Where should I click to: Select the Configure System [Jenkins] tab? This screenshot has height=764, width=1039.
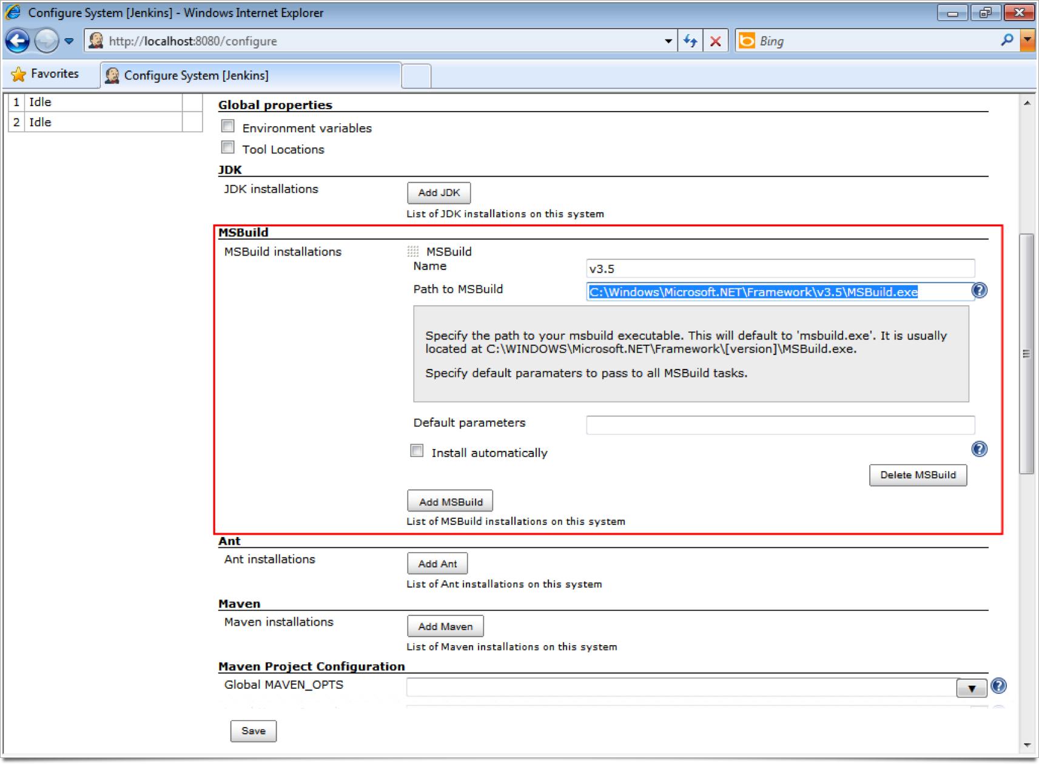tap(251, 75)
